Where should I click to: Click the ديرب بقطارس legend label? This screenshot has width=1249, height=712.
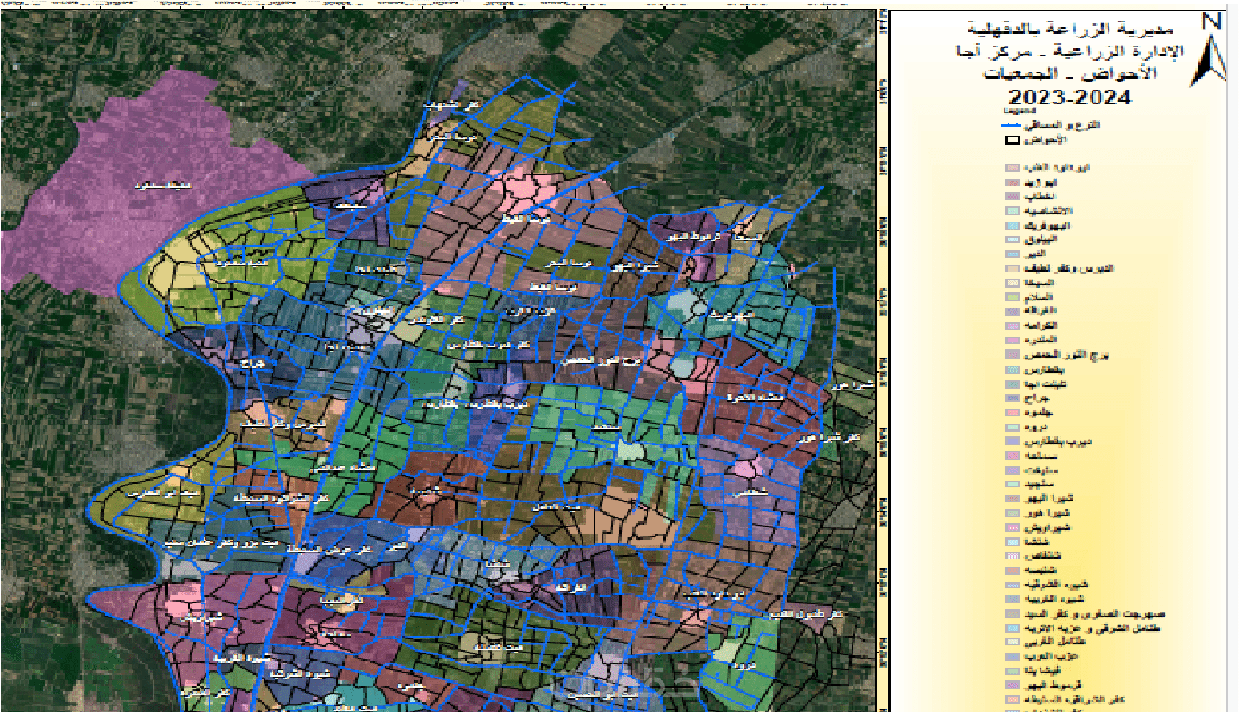coord(1058,441)
